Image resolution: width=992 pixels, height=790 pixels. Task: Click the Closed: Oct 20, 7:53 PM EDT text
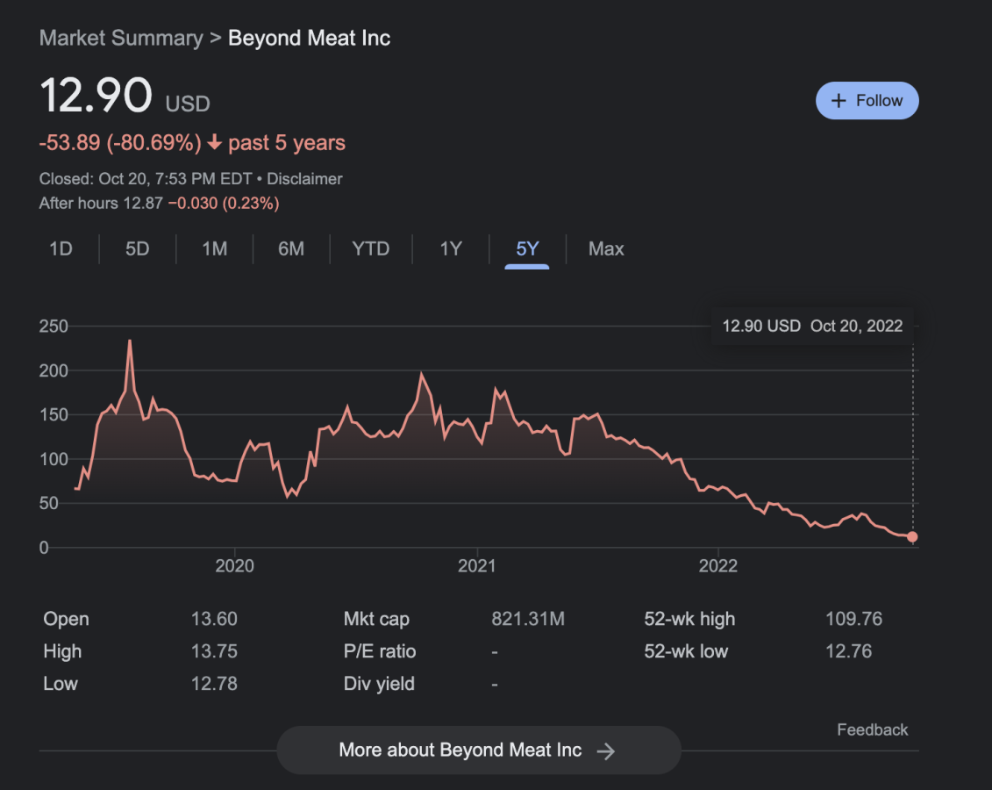point(146,179)
